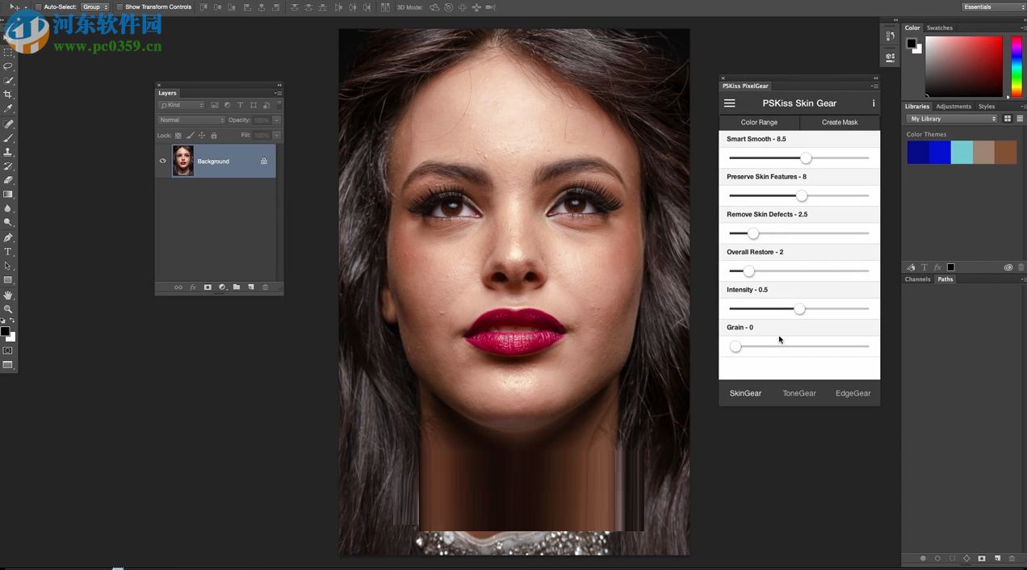This screenshot has width=1027, height=570.
Task: Add layer mask in Layers panel
Action: 207,287
